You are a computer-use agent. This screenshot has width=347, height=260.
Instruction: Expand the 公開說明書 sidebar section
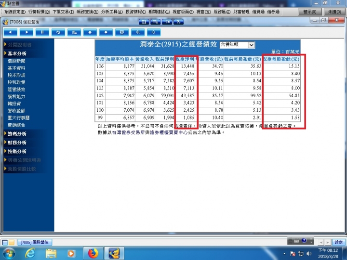coord(19,45)
